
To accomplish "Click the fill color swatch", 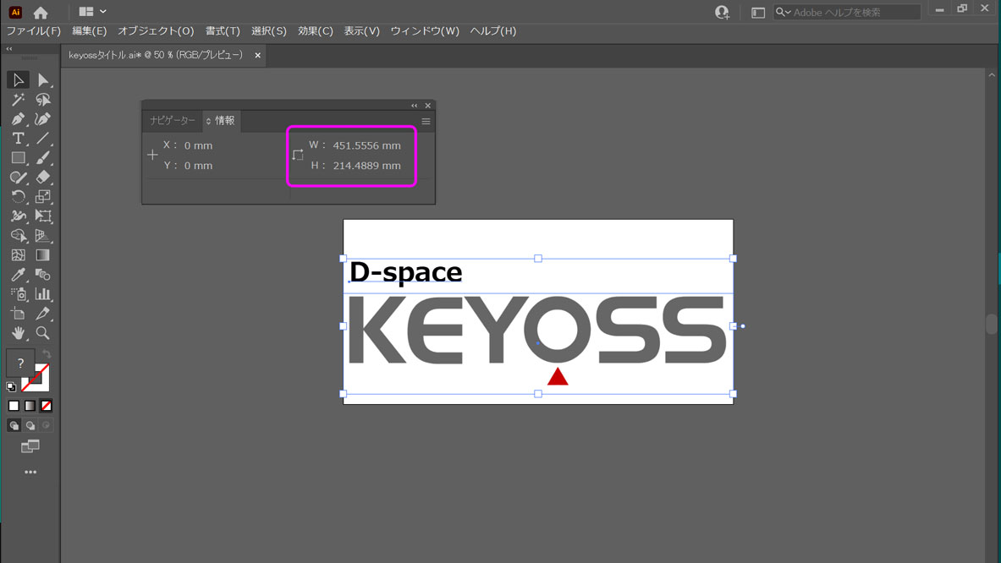I will pos(20,363).
